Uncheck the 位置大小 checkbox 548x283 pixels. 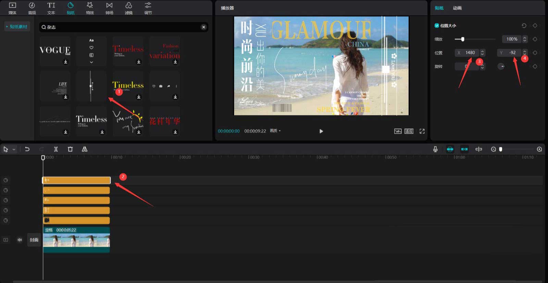pyautogui.click(x=437, y=25)
